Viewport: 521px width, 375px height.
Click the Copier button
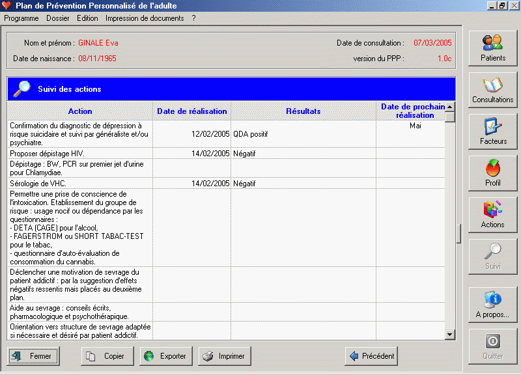[x=107, y=356]
